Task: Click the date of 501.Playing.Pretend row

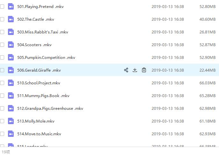Action: pos(168,7)
